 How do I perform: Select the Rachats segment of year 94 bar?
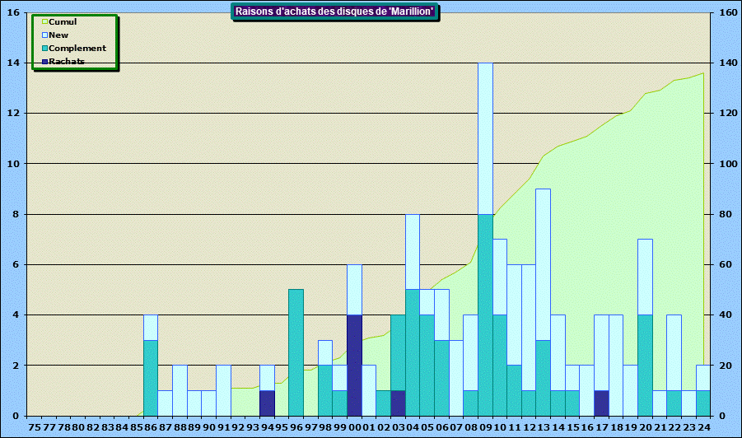[x=268, y=403]
